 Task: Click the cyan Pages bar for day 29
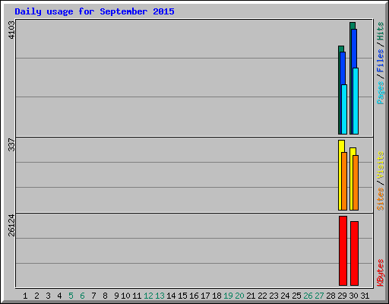(x=344, y=109)
